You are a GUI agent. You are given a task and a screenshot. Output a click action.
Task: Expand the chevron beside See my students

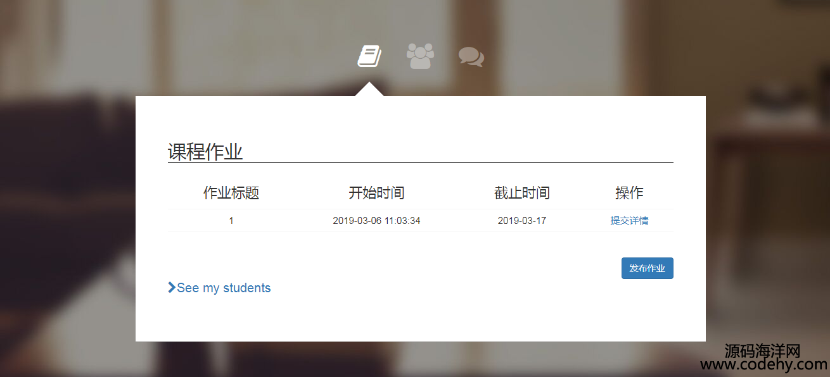pyautogui.click(x=171, y=288)
